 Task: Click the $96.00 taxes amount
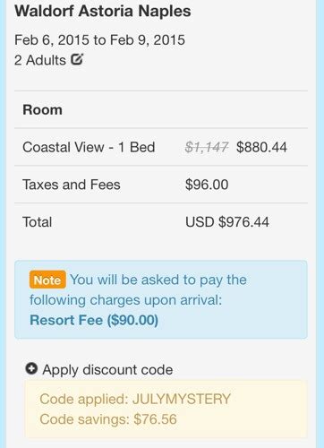point(207,185)
